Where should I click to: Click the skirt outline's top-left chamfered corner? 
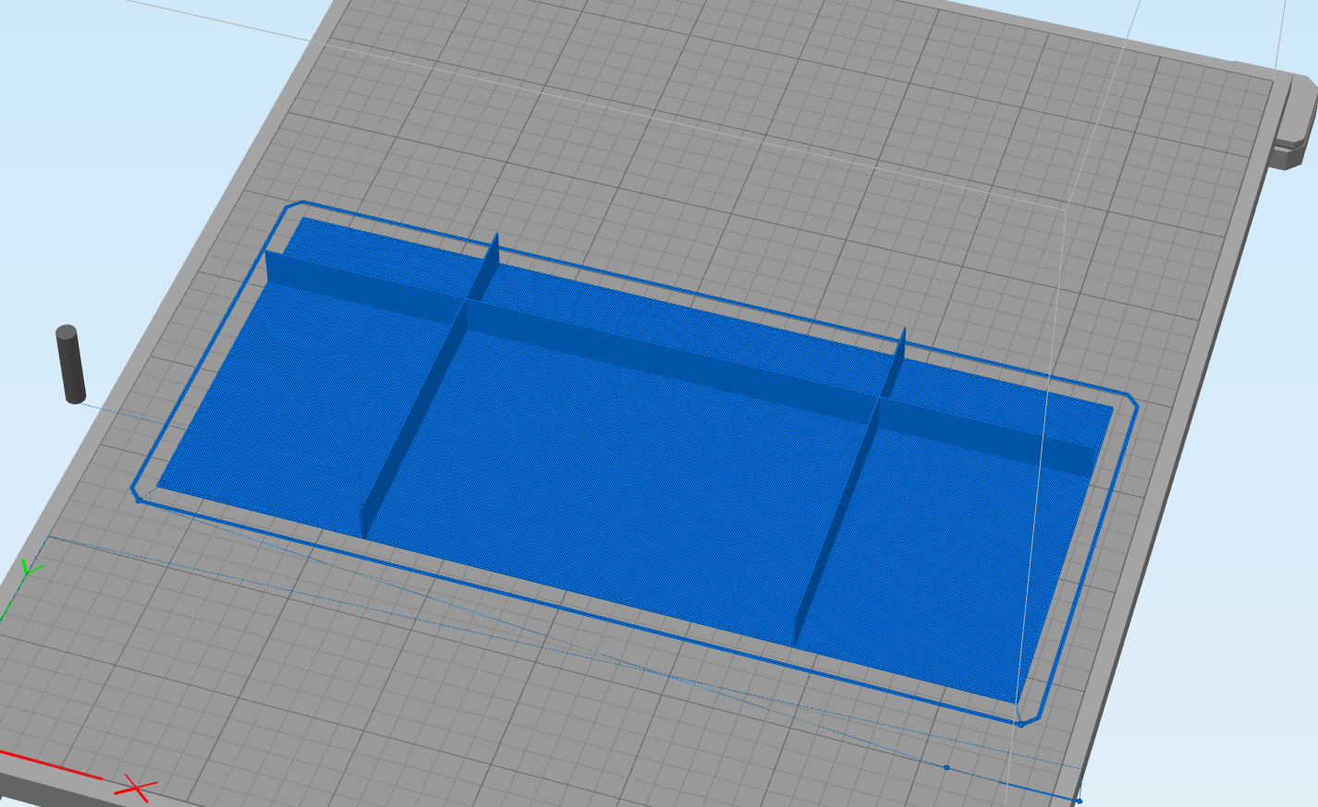[x=294, y=205]
